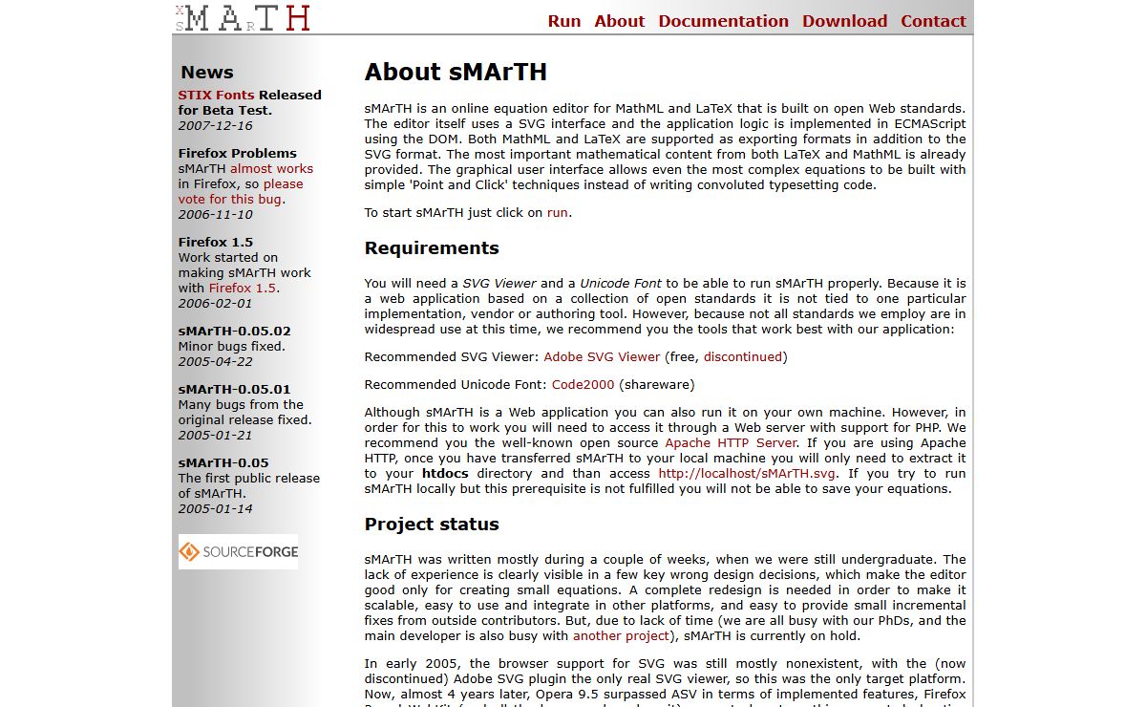Click the date '2005-01-14'
The image size is (1146, 707).
click(215, 508)
